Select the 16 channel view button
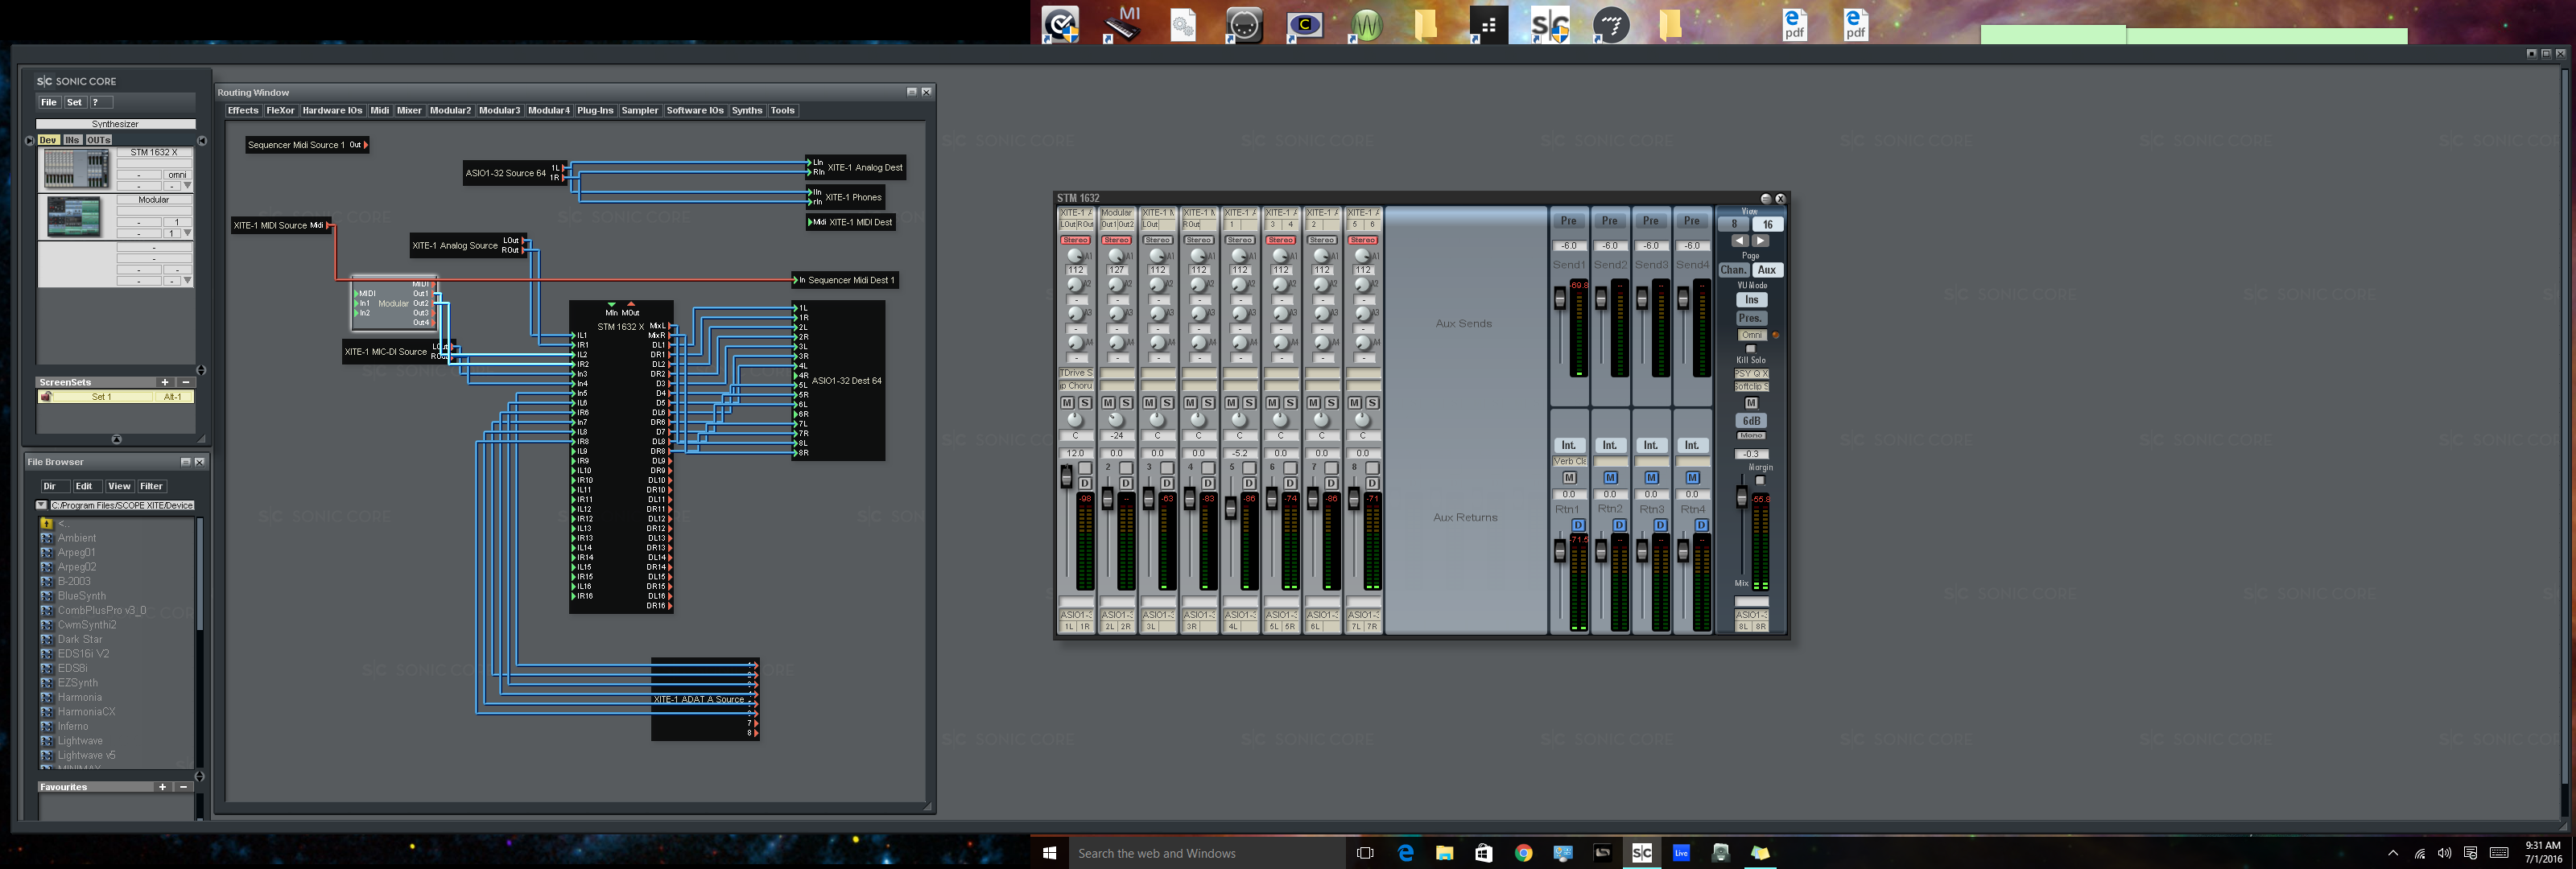Viewport: 2576px width, 869px height. pos(1768,224)
